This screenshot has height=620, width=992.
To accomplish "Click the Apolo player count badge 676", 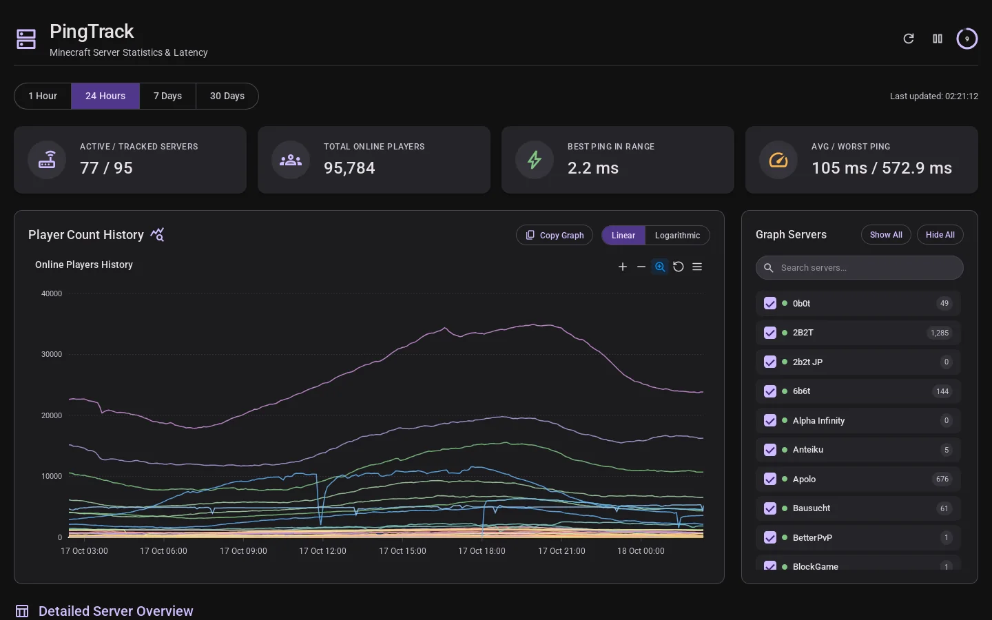I will [x=942, y=479].
